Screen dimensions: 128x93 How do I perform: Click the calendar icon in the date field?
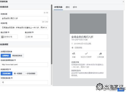[x=2, y=37]
